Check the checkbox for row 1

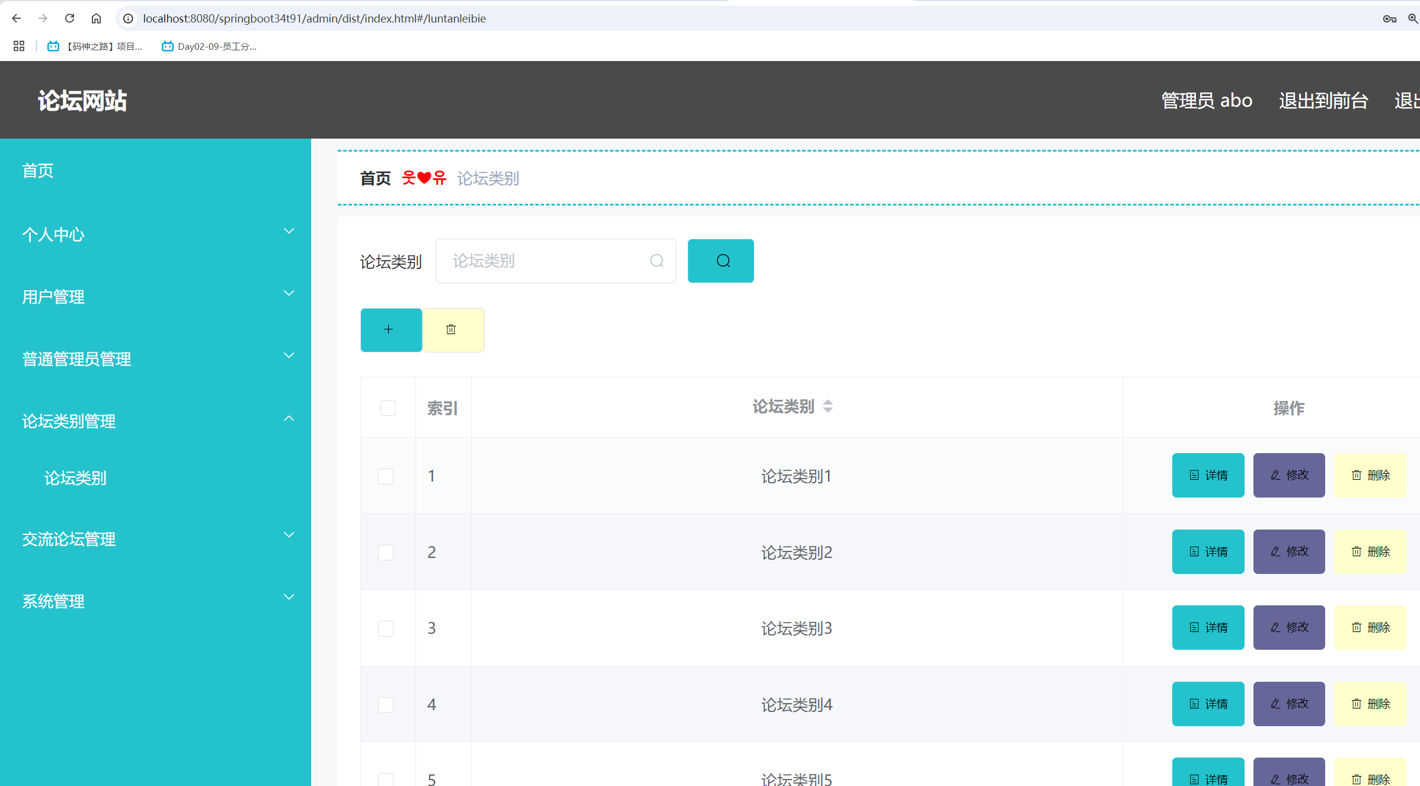(x=386, y=476)
